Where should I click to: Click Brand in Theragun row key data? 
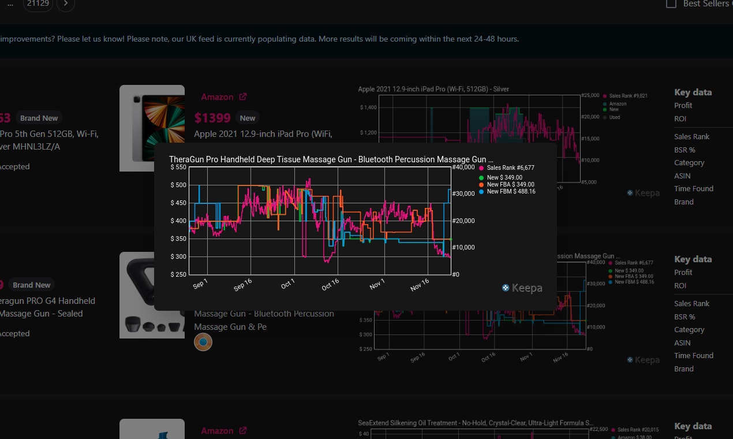pyautogui.click(x=684, y=369)
